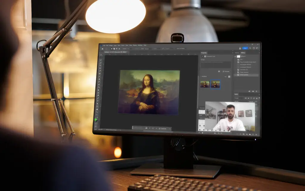Open the Window menu
This screenshot has width=305, height=191.
point(141,45)
